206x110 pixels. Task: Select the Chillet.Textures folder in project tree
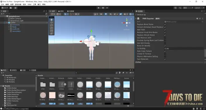[x=12, y=101]
